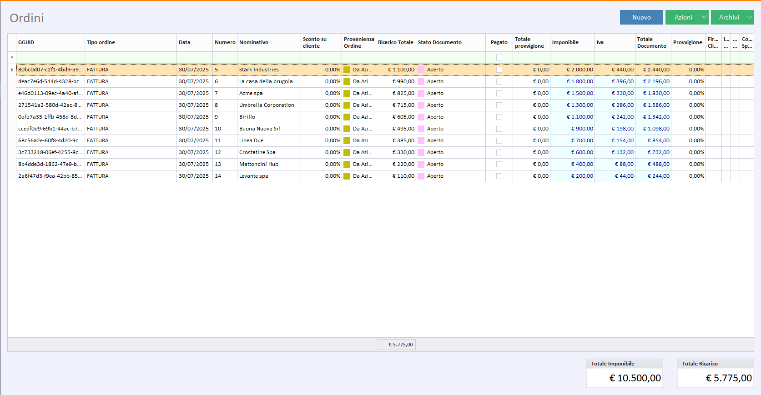
Task: Click the row indicator arrow for Stark Industries
Action: tap(12, 70)
